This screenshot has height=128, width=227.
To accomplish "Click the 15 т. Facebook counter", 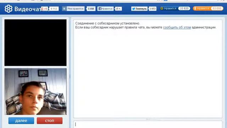I will click(118, 9).
